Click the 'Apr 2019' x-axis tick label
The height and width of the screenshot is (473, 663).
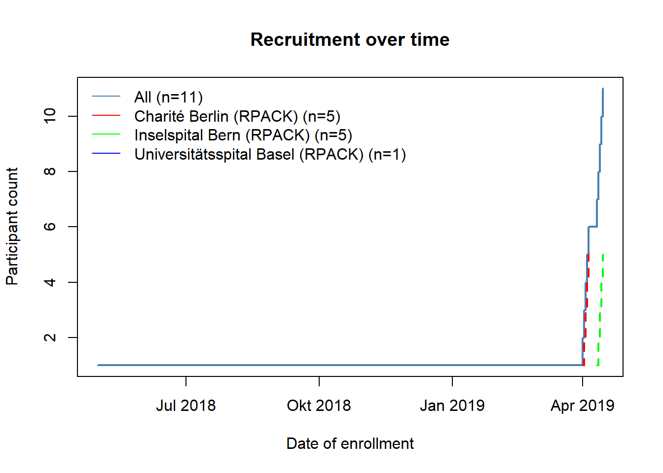click(582, 405)
